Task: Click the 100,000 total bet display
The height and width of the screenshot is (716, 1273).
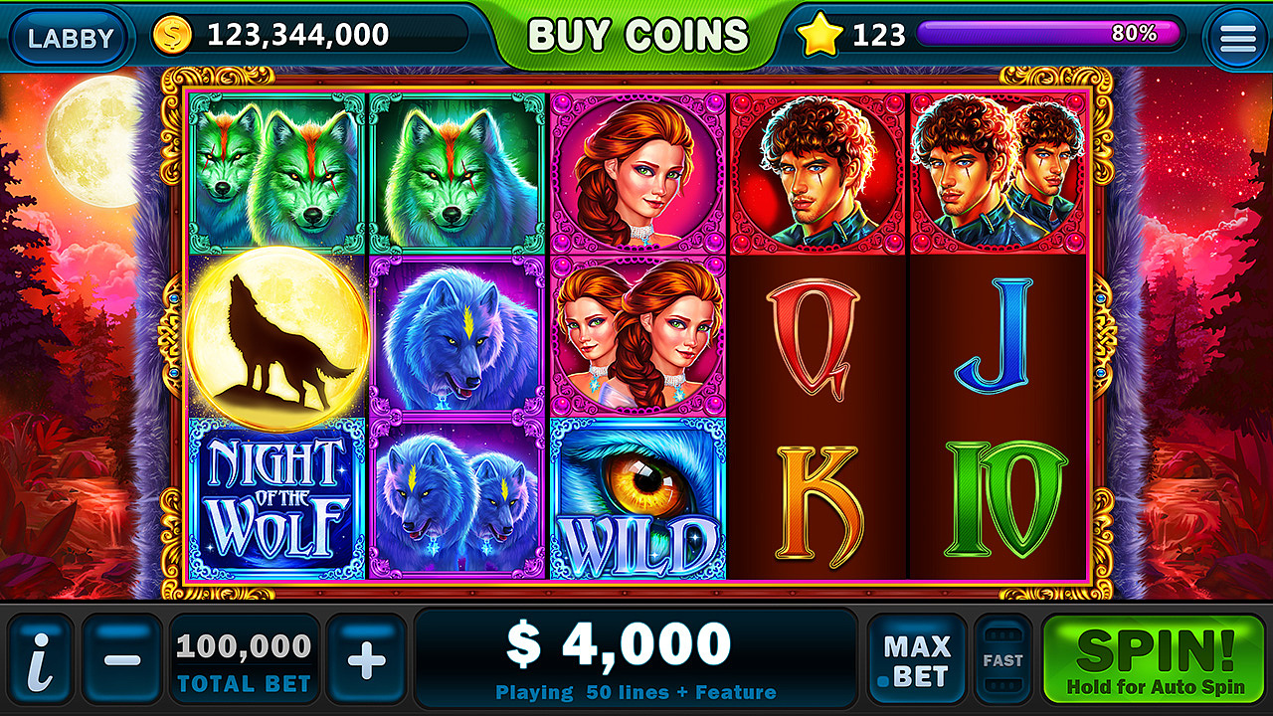Action: pyautogui.click(x=245, y=659)
